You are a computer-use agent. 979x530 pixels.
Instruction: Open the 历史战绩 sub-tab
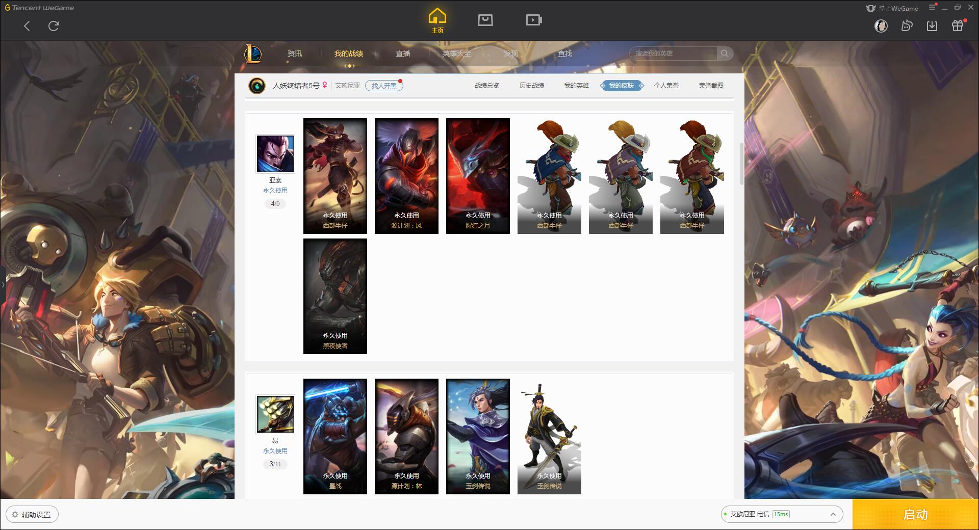[532, 86]
